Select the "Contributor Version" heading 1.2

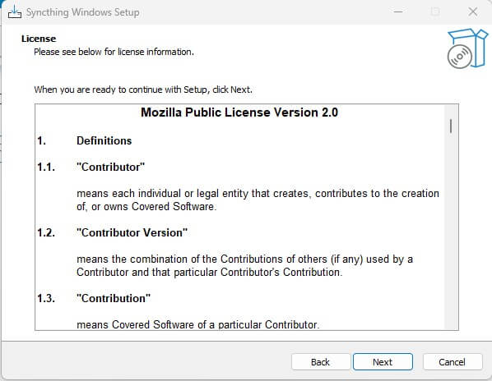click(x=113, y=232)
